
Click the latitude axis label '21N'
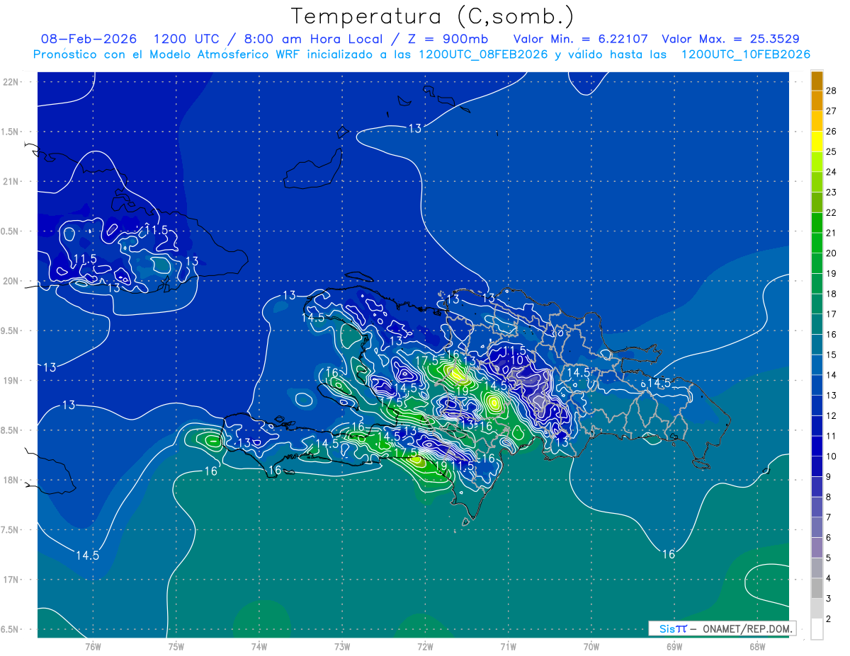tap(11, 181)
